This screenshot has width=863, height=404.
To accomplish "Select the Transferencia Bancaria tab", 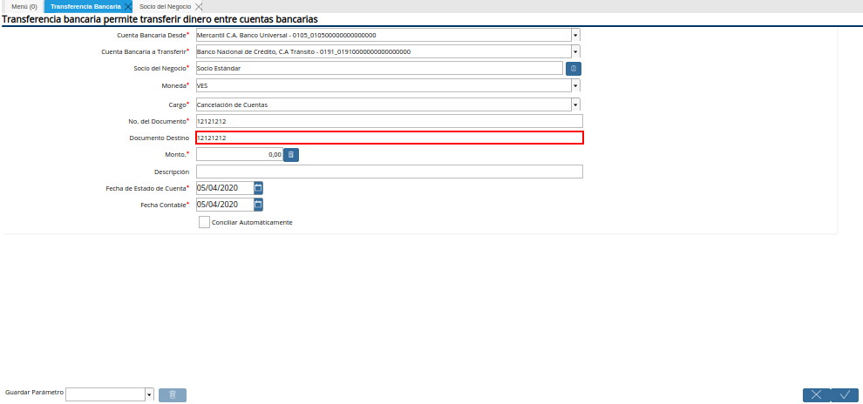I will (85, 7).
